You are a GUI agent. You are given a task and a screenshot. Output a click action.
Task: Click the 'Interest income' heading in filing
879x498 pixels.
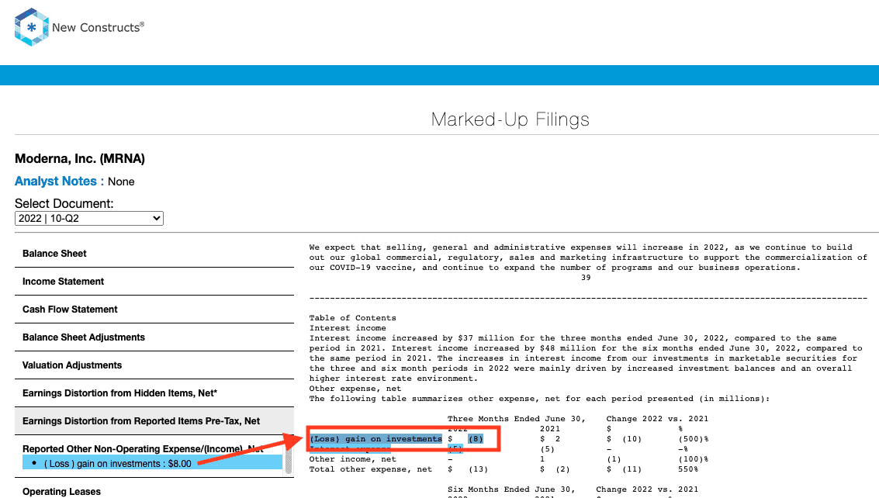pos(348,328)
